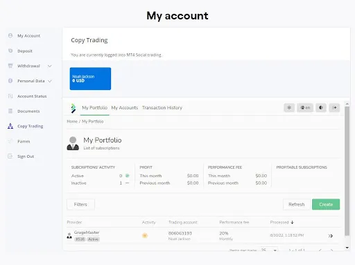This screenshot has width=355, height=265.
Task: Open Account Status page
Action: [x=32, y=96]
